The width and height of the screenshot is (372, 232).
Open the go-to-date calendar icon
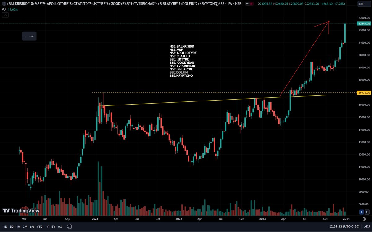tap(69, 226)
